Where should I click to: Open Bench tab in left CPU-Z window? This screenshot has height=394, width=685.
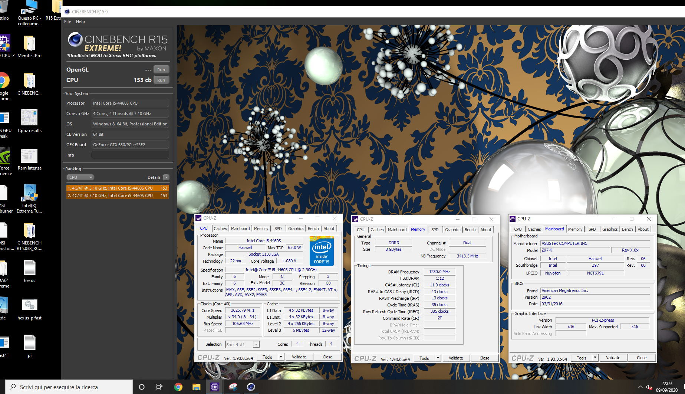pyautogui.click(x=313, y=229)
